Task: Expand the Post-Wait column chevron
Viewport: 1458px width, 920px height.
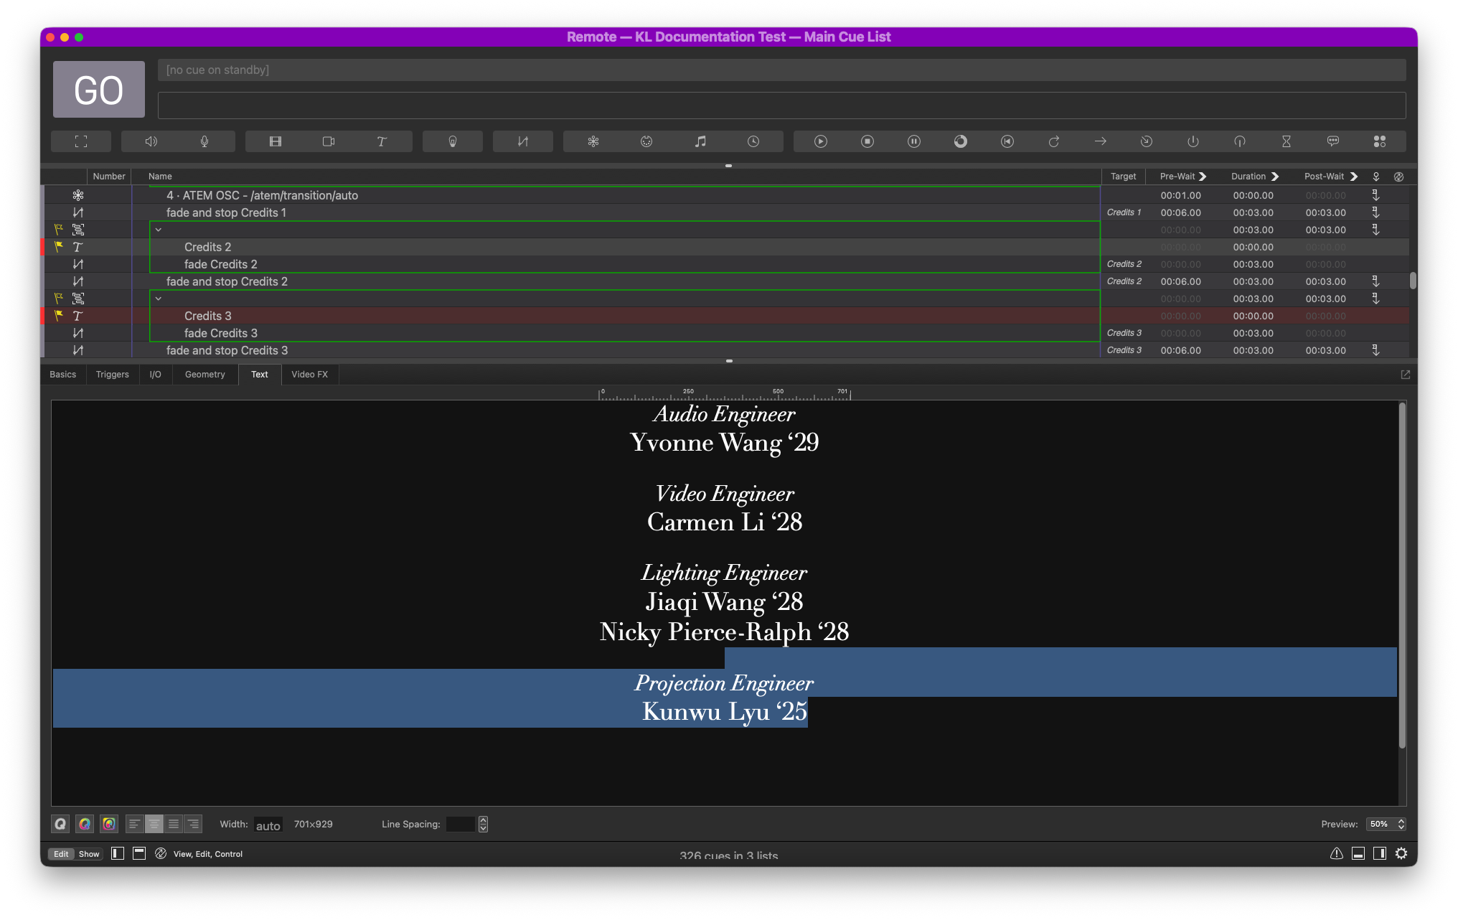Action: click(x=1354, y=177)
